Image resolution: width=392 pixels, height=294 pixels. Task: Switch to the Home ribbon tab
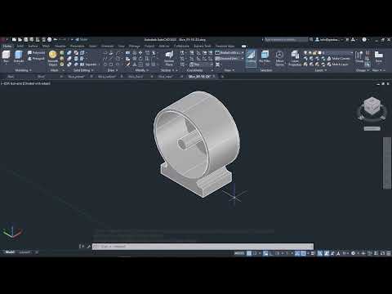pos(7,46)
